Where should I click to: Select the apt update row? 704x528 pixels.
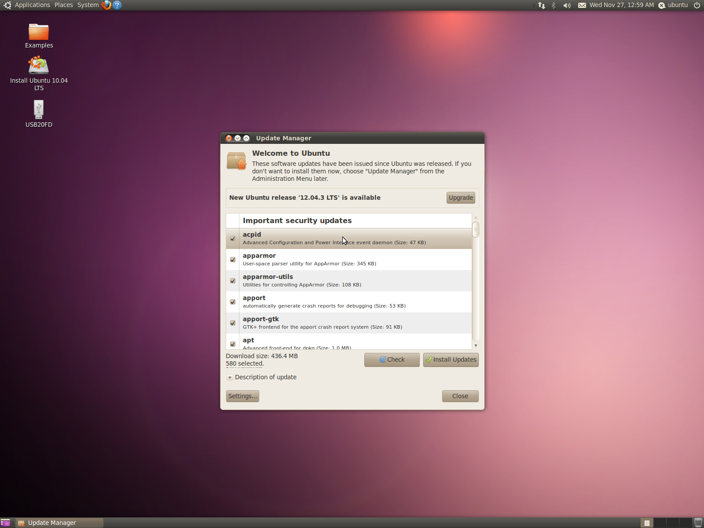click(349, 342)
